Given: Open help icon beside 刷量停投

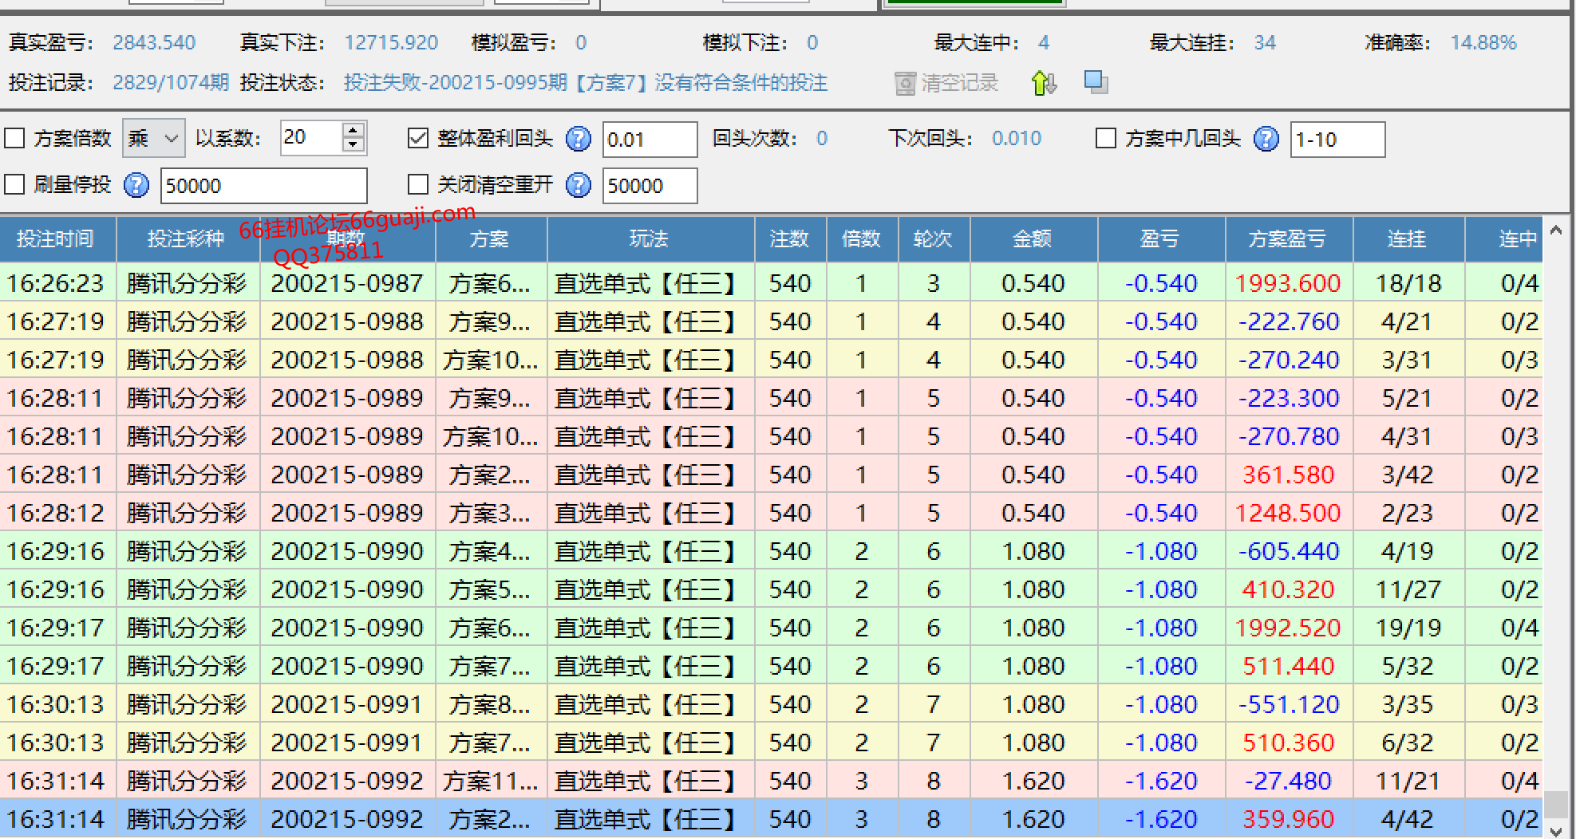Looking at the screenshot, I should [136, 185].
